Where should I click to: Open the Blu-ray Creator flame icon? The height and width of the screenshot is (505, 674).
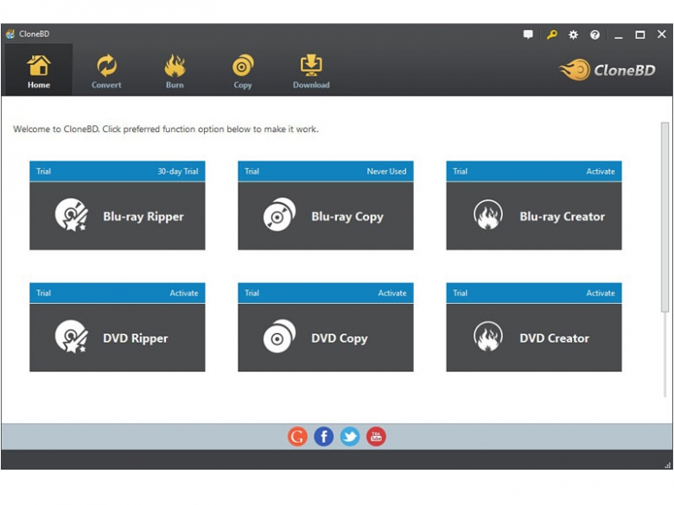(x=488, y=216)
